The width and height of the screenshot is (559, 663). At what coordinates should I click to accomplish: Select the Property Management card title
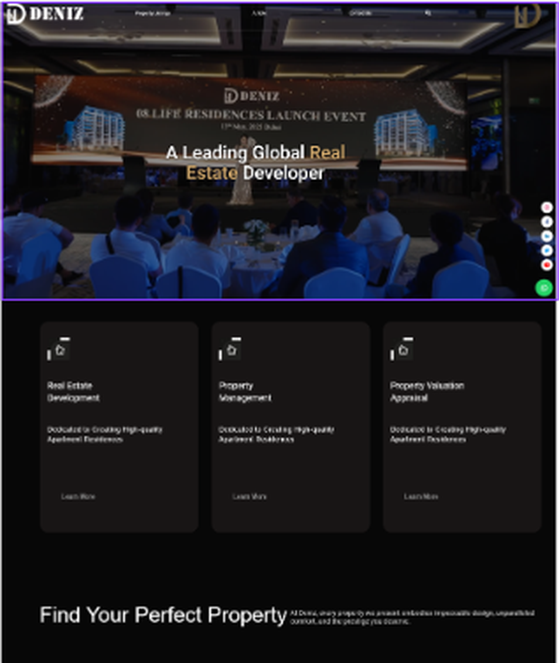point(245,392)
